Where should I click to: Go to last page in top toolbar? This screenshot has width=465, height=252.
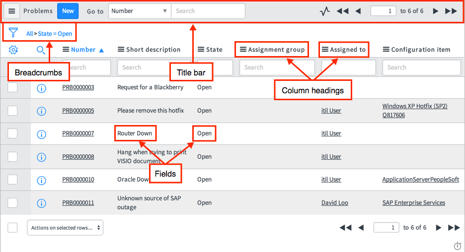pyautogui.click(x=451, y=11)
